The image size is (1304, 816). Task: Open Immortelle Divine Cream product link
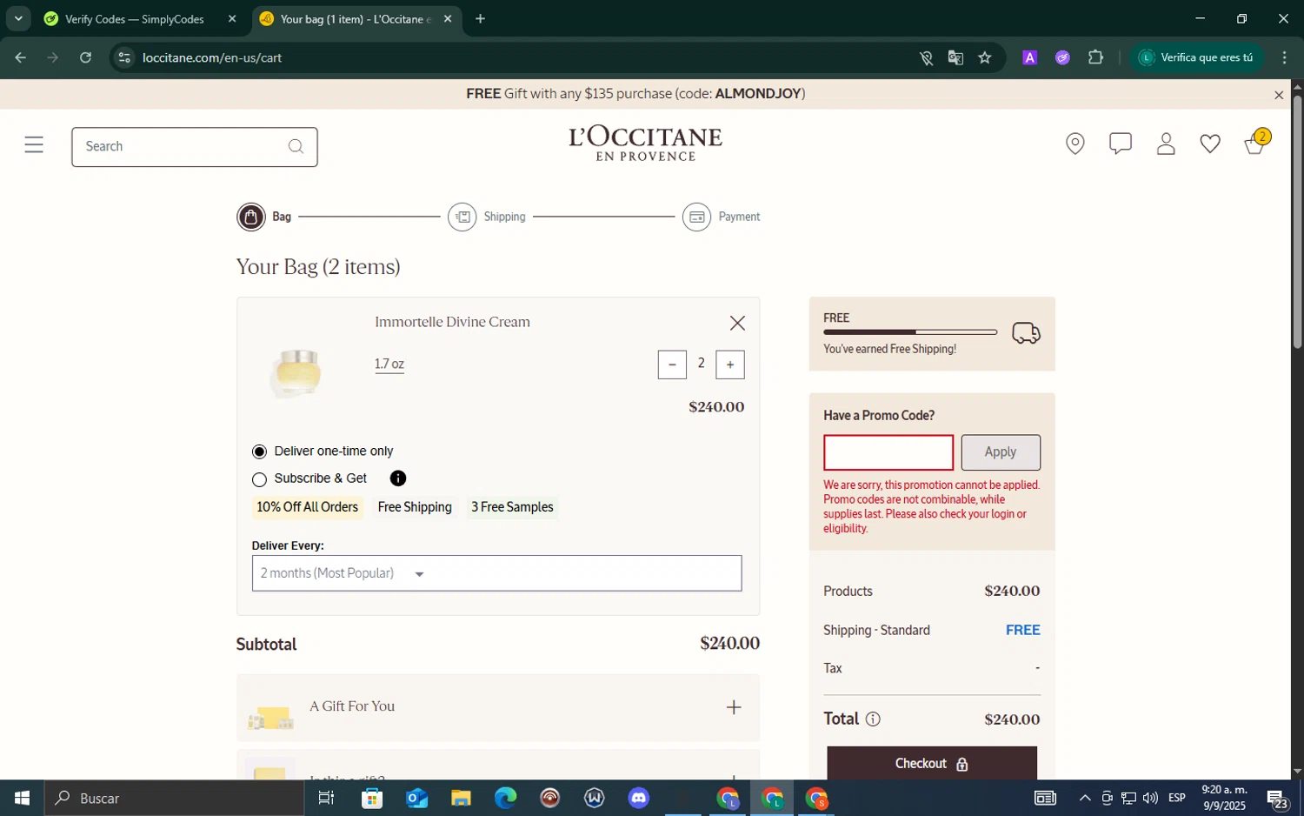coord(452,322)
